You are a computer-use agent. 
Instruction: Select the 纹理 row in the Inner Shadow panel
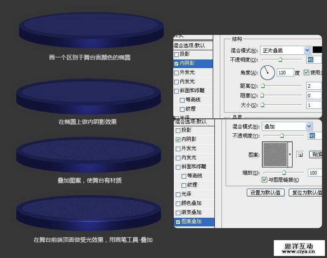point(193,109)
